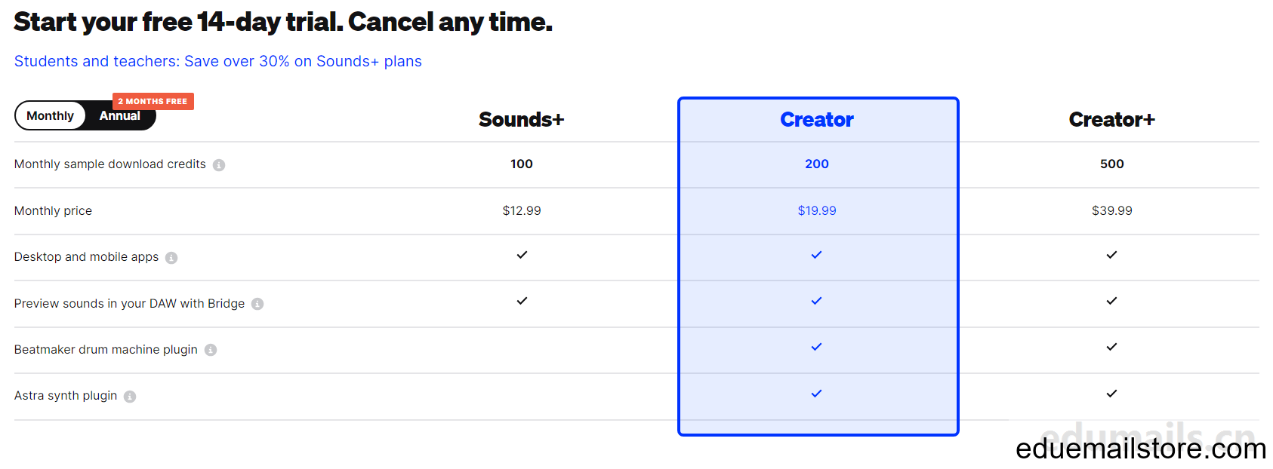Click info icon next to Monthly sample download credits
This screenshot has width=1273, height=469.
click(x=219, y=165)
